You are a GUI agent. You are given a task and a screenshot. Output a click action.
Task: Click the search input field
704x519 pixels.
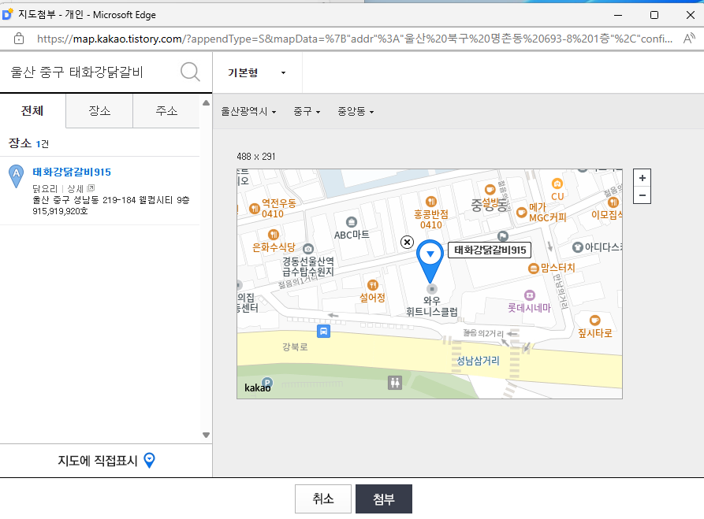[x=92, y=72]
